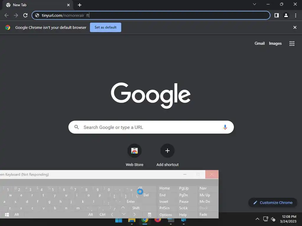Viewport: 302px width, 226px height.
Task: Open the Windows Start menu
Action: (x=119, y=221)
